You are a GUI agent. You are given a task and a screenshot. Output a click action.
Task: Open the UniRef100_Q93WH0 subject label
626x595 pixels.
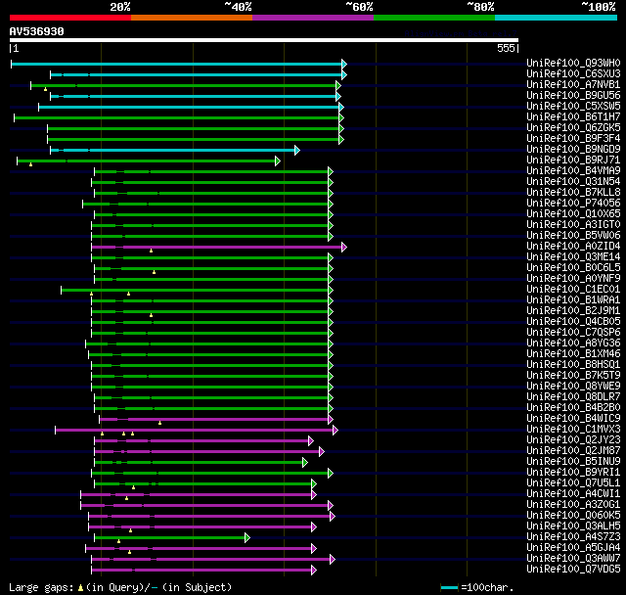573,63
